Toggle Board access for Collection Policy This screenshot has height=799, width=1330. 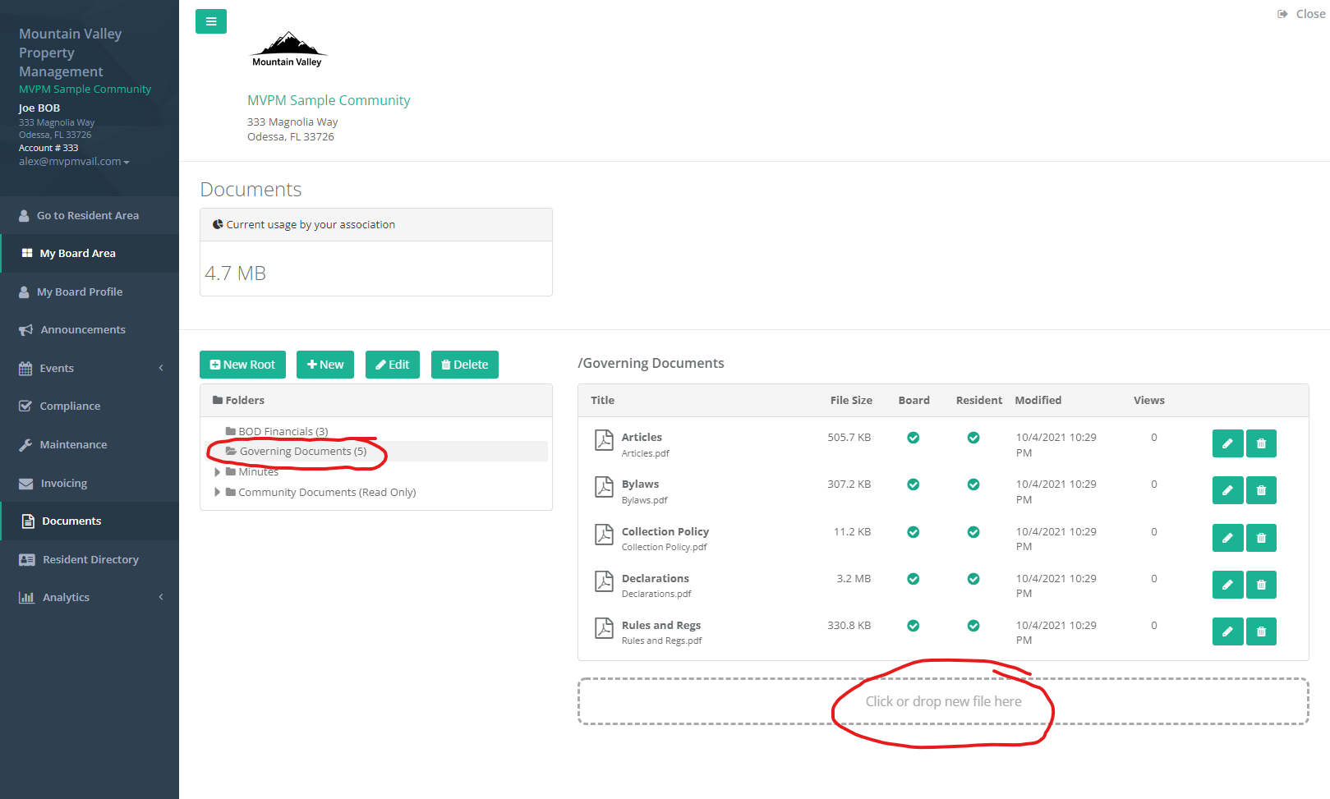pos(913,532)
